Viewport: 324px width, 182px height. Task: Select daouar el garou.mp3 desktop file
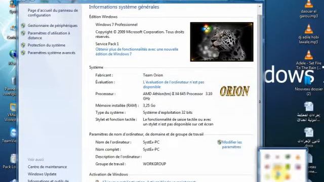309,9
